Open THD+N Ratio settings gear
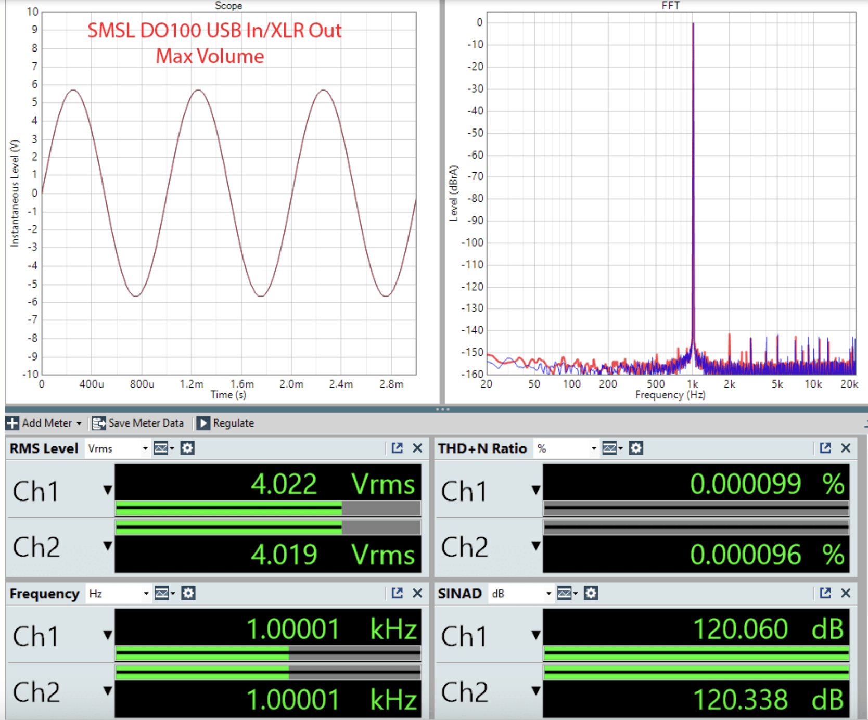868x720 pixels. (636, 448)
